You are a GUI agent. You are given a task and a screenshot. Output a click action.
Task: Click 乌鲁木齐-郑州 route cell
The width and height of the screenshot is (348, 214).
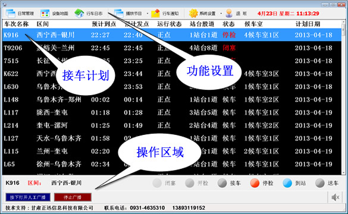[59, 100]
